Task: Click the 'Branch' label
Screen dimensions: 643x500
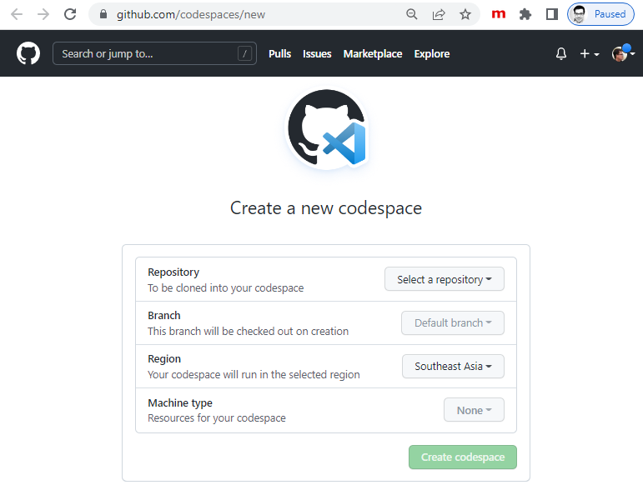Action: tap(164, 316)
